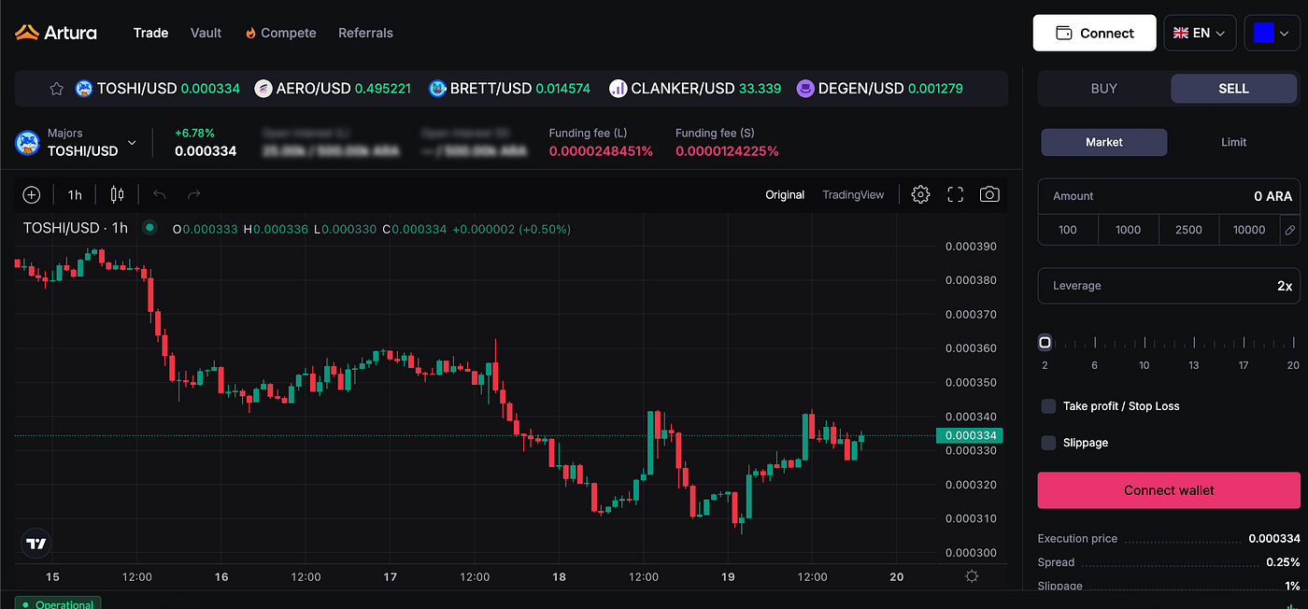The height and width of the screenshot is (609, 1308).
Task: Click the Majors TOSHI/USD pair avatar
Action: click(x=27, y=143)
